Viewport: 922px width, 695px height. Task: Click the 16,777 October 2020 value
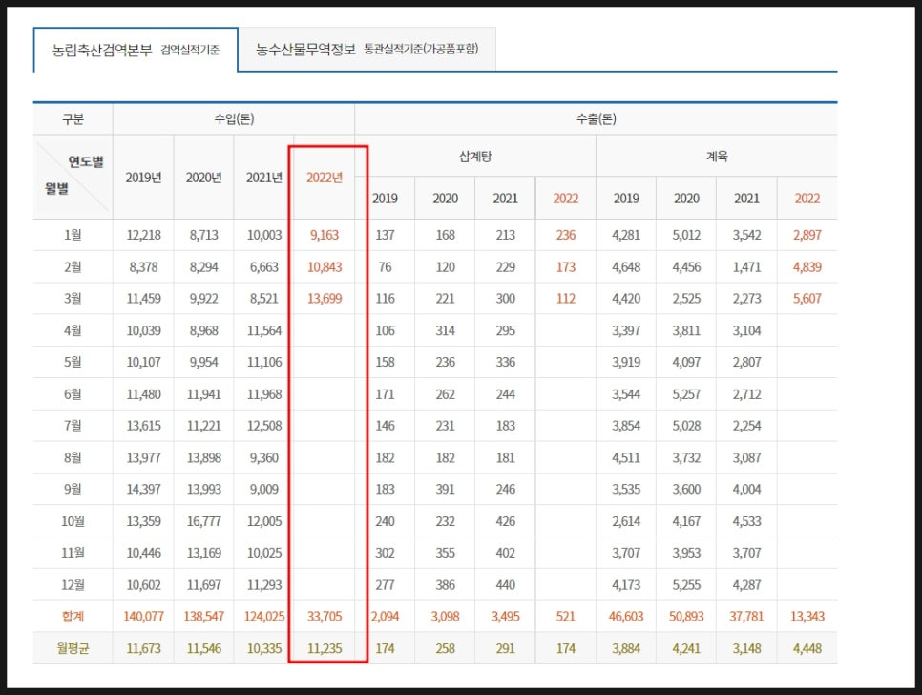203,521
